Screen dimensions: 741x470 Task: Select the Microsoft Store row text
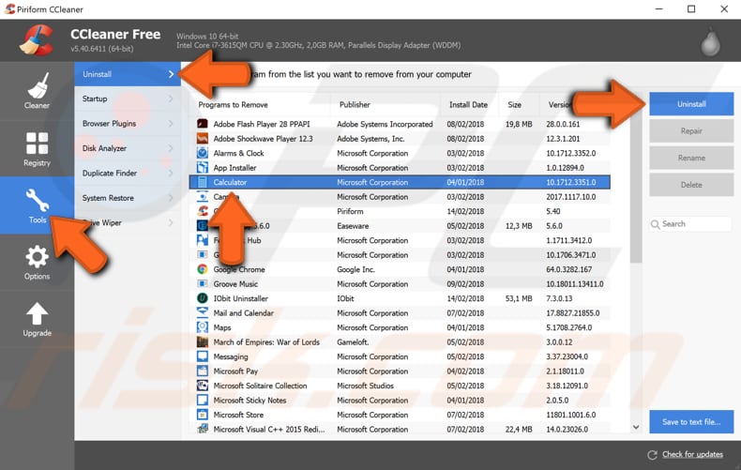point(238,415)
